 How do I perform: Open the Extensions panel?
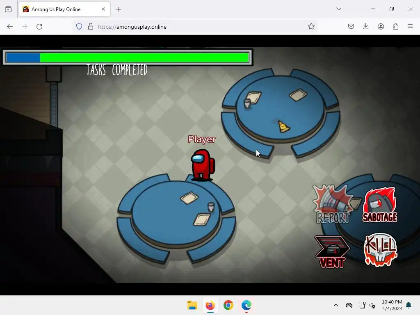coord(395,26)
